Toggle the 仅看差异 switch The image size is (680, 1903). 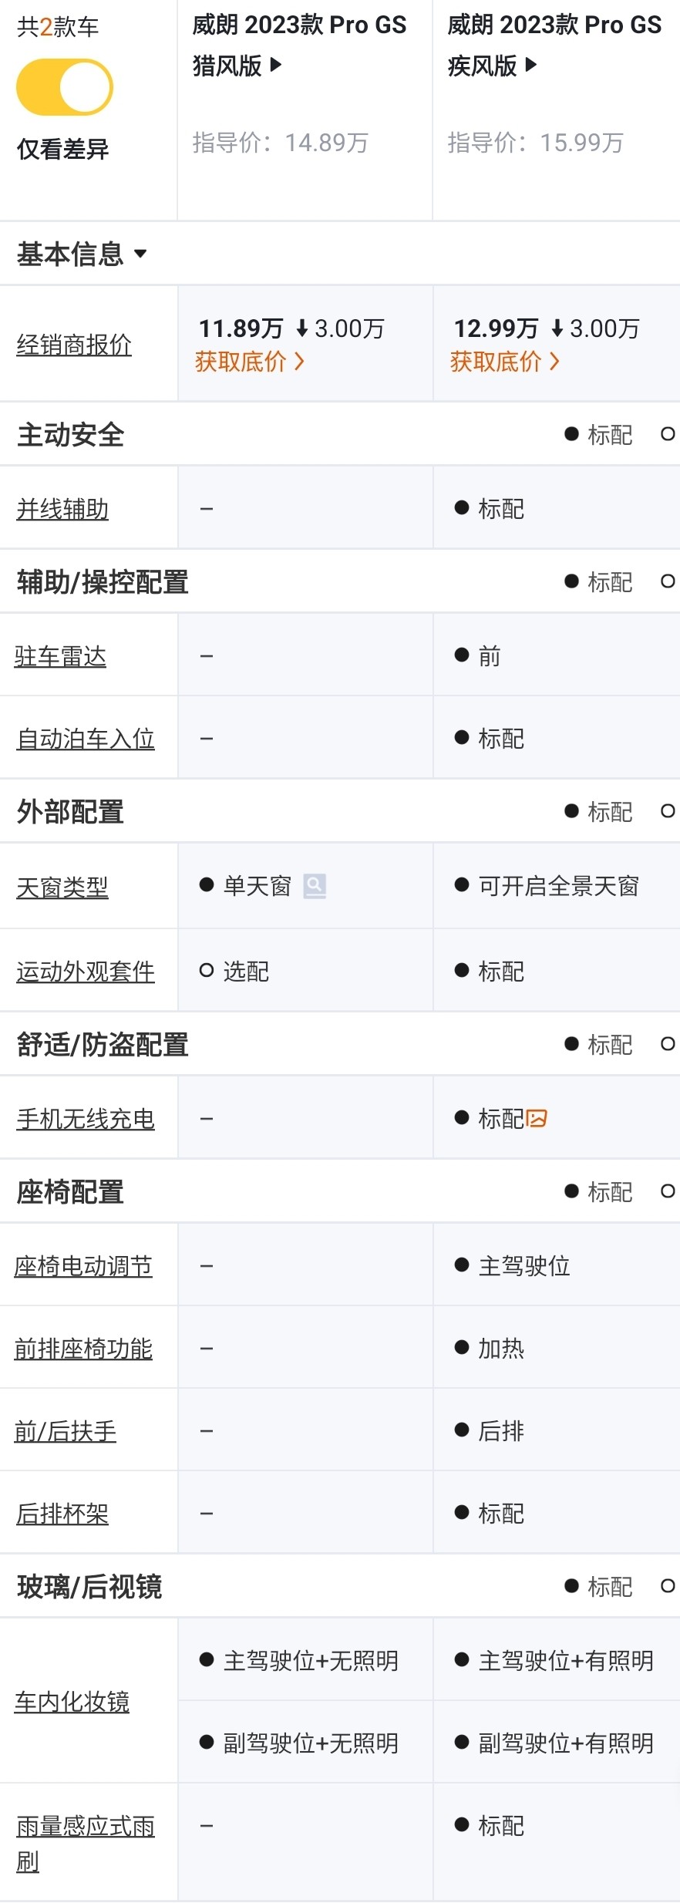click(x=65, y=87)
